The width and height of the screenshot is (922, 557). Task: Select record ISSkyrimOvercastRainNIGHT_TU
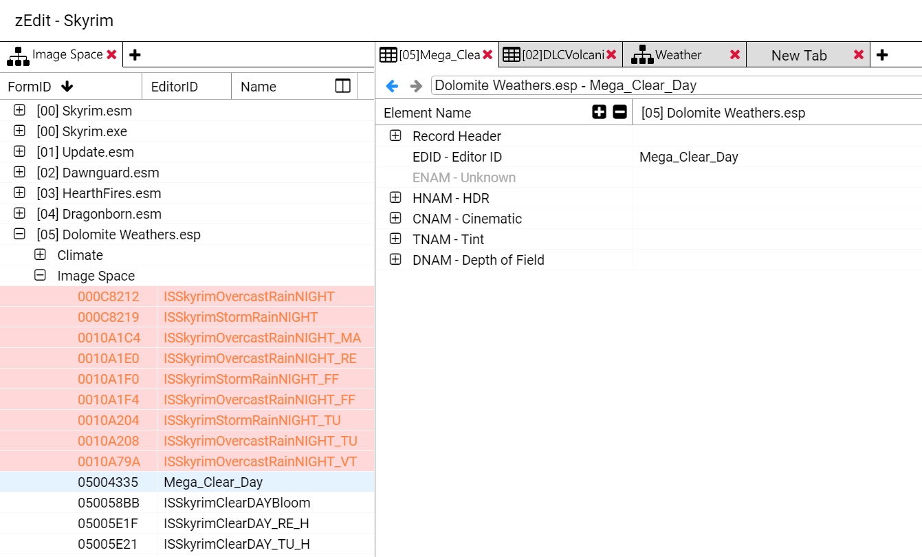point(187,441)
